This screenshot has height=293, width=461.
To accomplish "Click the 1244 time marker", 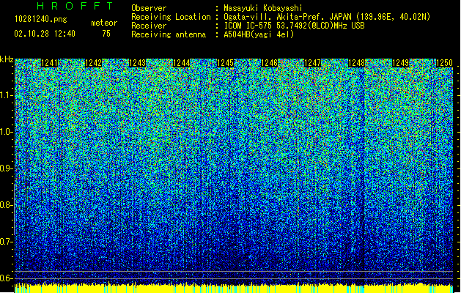I will pos(182,63).
